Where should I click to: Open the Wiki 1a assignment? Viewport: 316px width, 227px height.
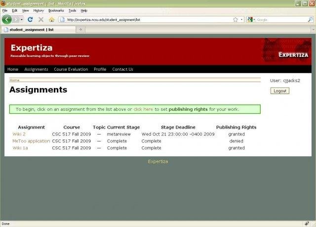(x=20, y=148)
